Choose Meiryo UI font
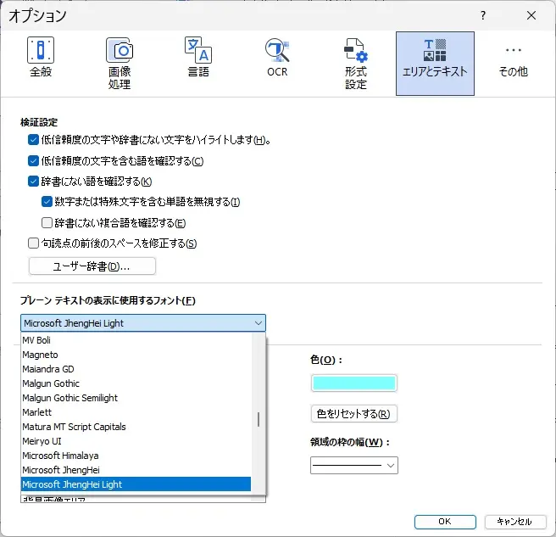The height and width of the screenshot is (537, 556). tap(136, 441)
